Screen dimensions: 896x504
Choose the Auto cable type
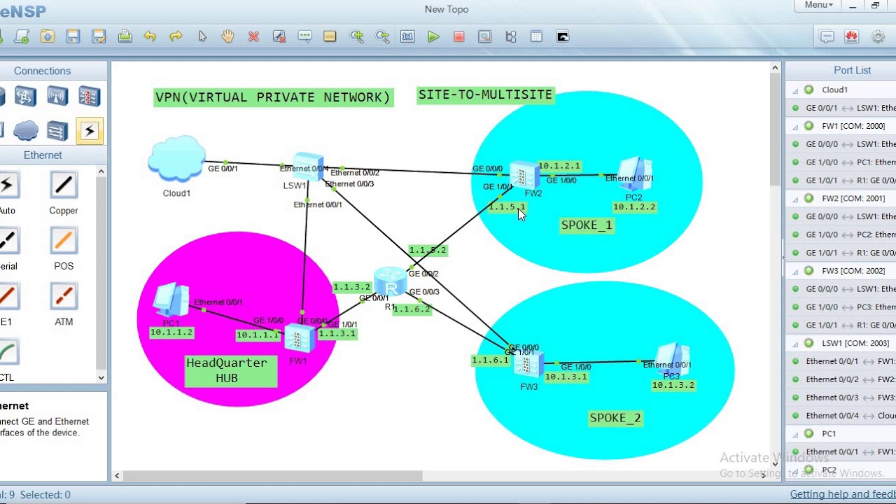click(8, 194)
